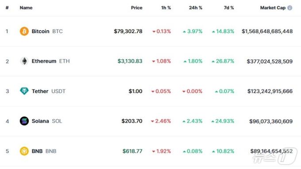This screenshot has width=301, height=169.
Task: Sort by the 7d % column
Action: tap(229, 8)
